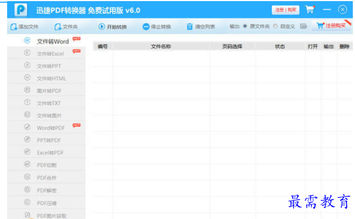Click the PPT转PDF sidebar icon

(x=27, y=139)
